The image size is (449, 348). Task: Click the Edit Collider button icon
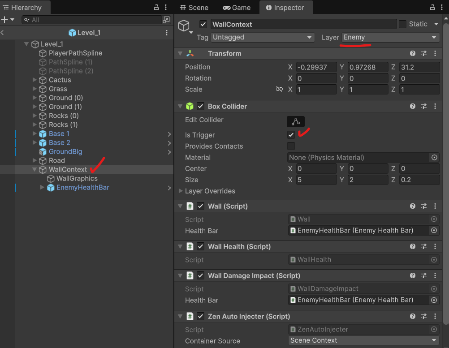pos(296,121)
